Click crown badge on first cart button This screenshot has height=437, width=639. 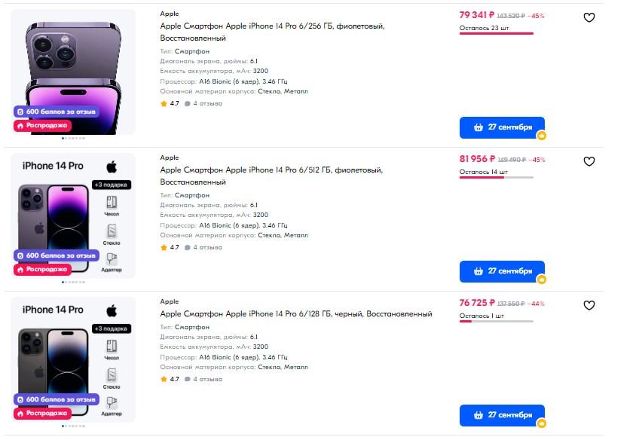[541, 136]
